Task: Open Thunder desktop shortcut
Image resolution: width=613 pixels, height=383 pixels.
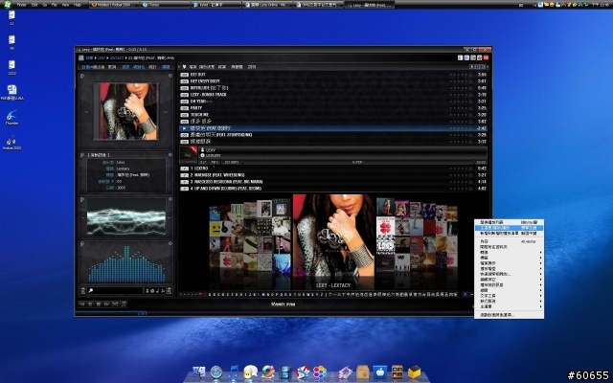Action: pyautogui.click(x=11, y=118)
